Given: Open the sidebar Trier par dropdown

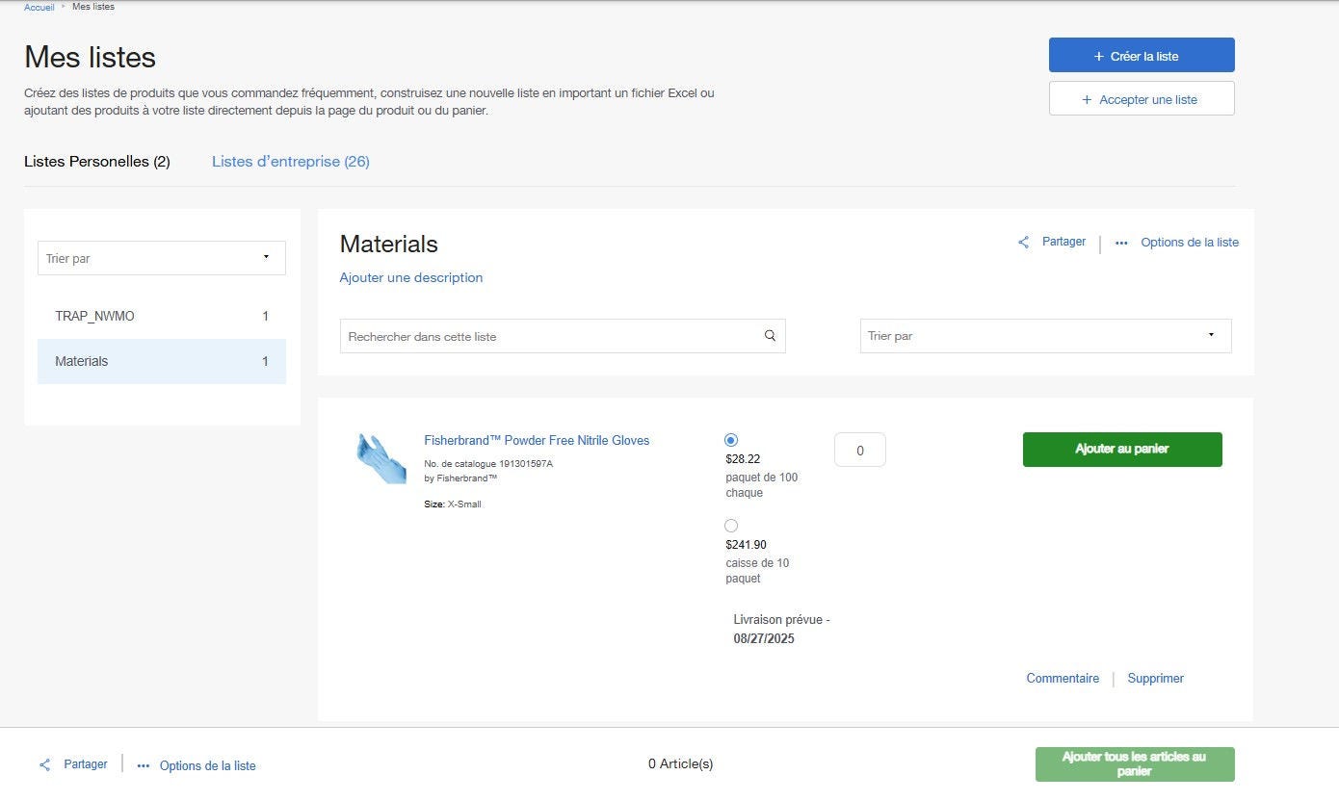Looking at the screenshot, I should [x=162, y=258].
